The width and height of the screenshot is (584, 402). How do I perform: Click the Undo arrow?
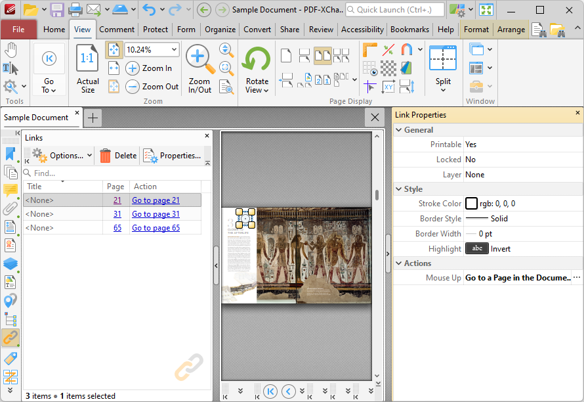[148, 10]
